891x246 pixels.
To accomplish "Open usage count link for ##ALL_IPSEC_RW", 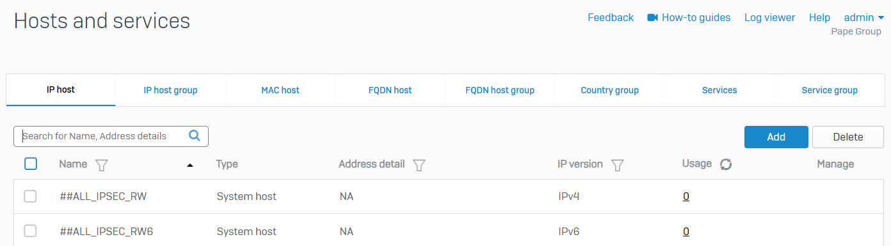I will [686, 196].
